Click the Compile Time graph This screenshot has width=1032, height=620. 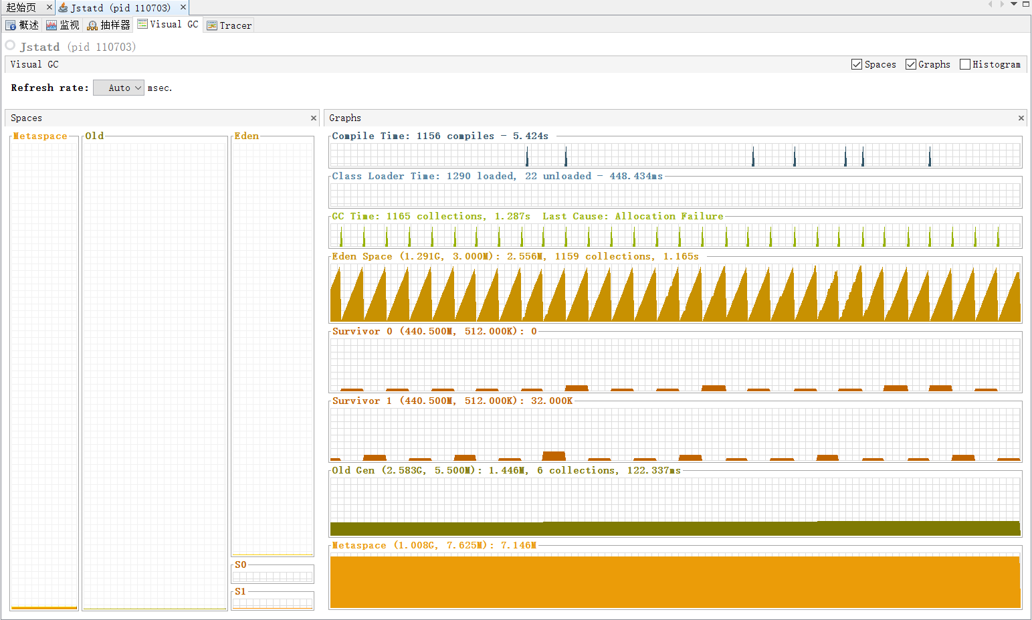pos(676,155)
